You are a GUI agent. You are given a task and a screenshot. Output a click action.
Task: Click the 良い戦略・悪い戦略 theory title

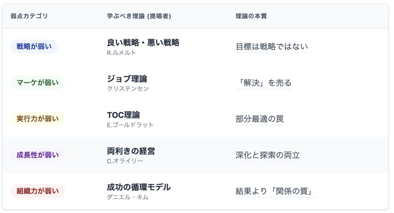tap(143, 43)
